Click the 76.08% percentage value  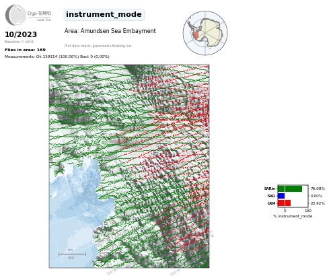[318, 188]
